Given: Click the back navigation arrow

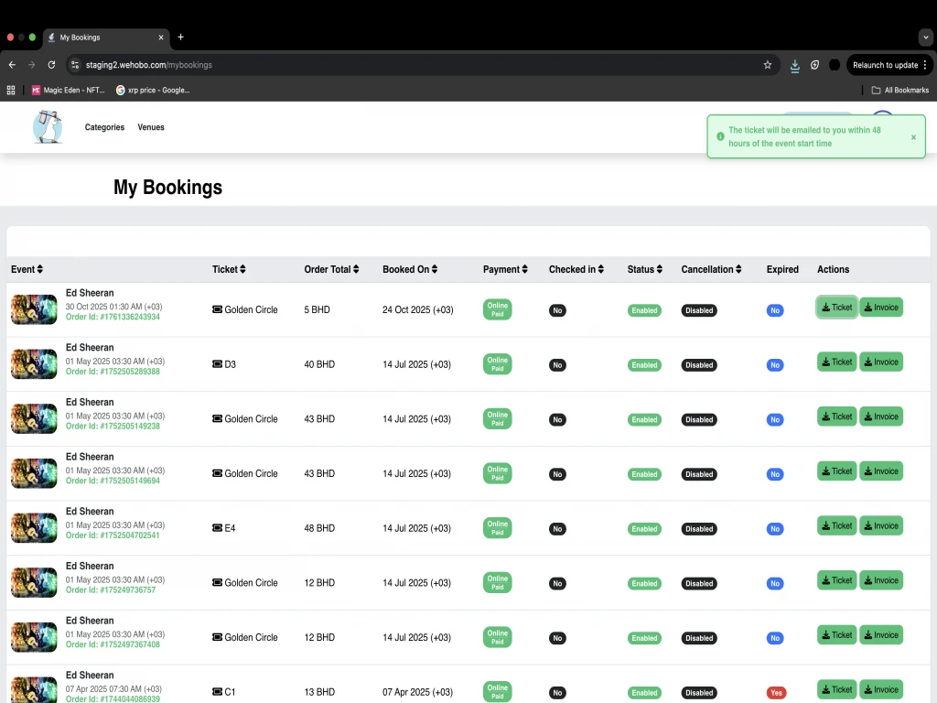Looking at the screenshot, I should [x=12, y=65].
